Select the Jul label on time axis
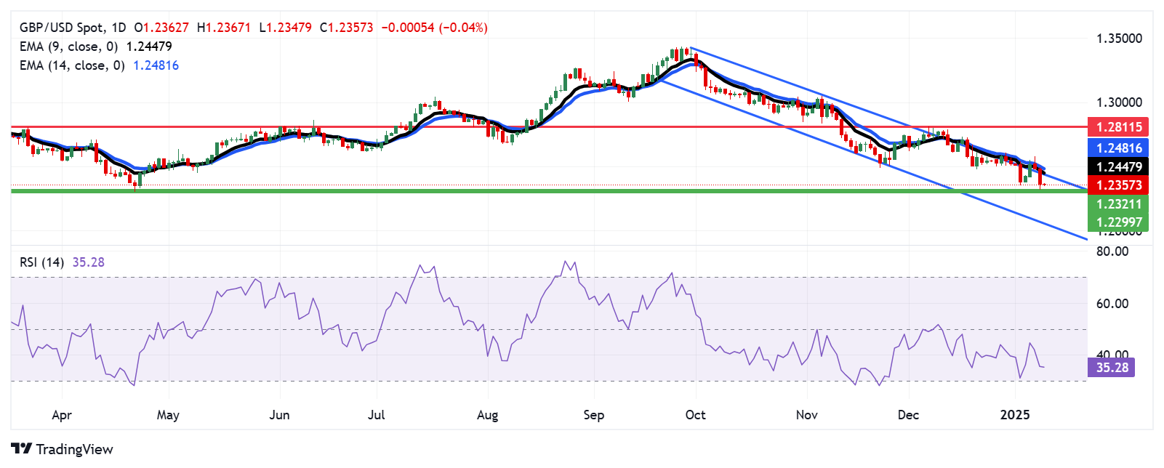The width and height of the screenshot is (1164, 468). pyautogui.click(x=377, y=415)
